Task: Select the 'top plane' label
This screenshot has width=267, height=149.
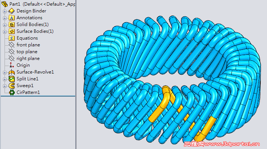Action: coord(27,52)
